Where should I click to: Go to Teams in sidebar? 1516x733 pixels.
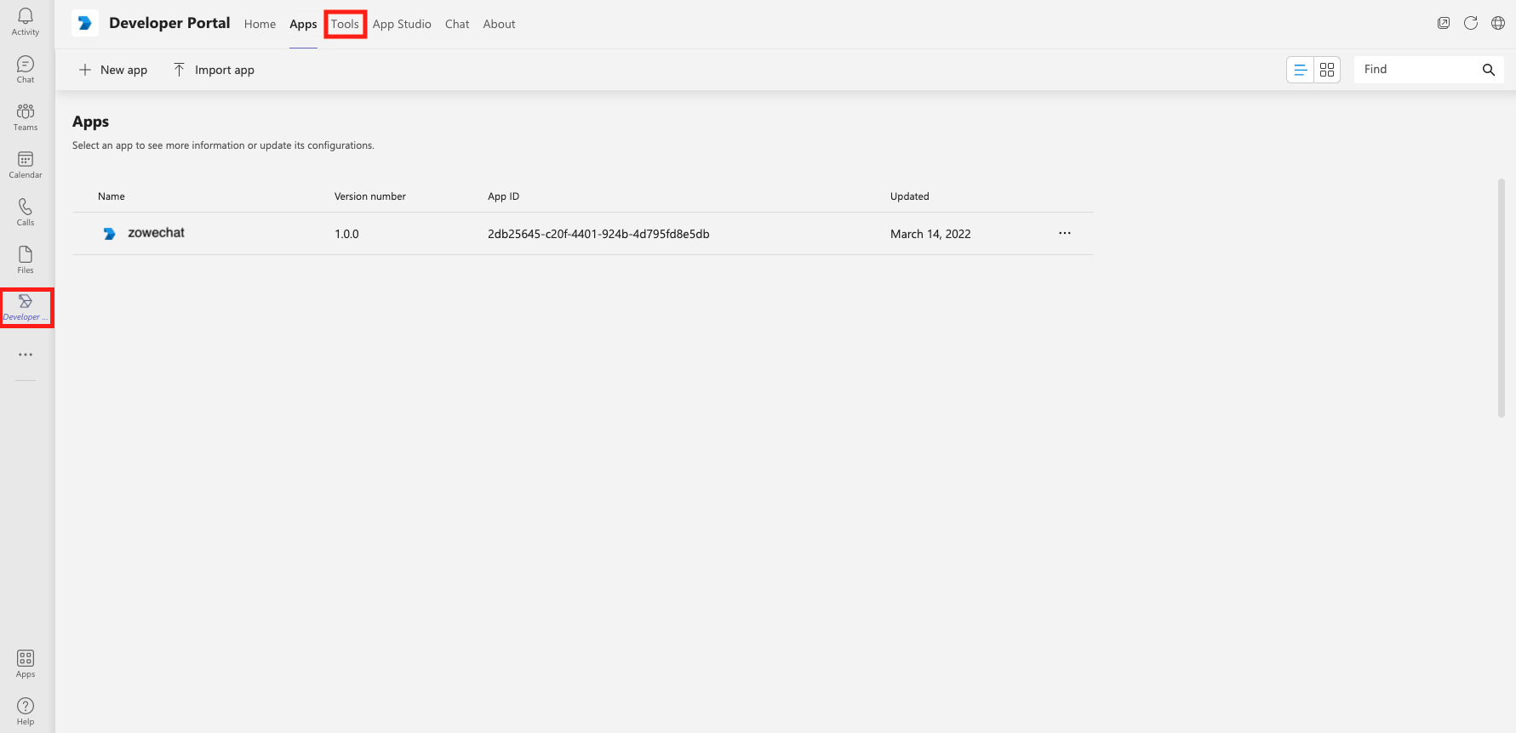point(26,117)
